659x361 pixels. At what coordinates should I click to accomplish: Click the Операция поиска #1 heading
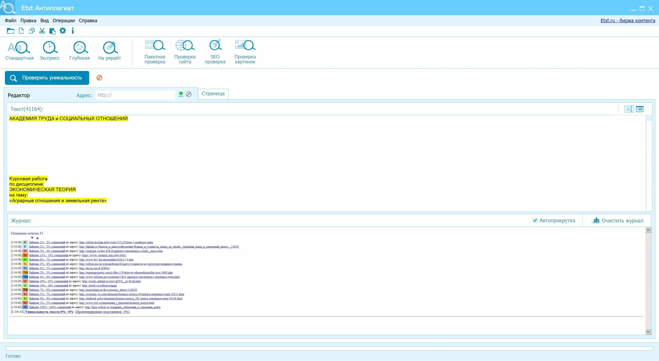pos(27,233)
